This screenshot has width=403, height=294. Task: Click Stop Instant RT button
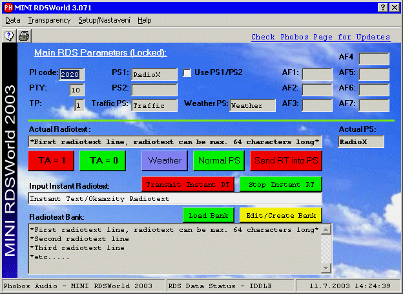click(x=281, y=184)
